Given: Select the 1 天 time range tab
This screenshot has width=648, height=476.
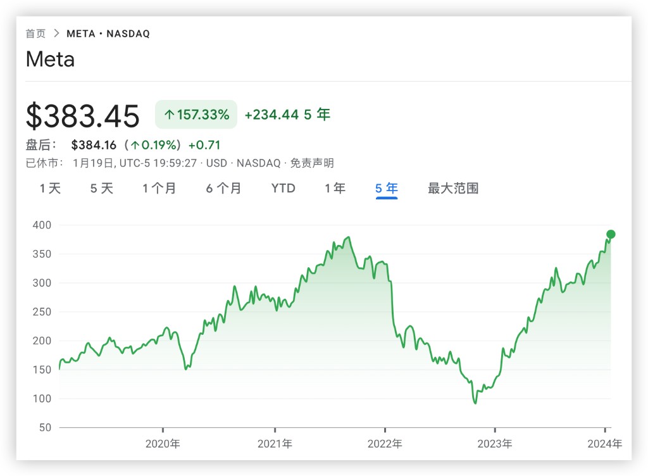Looking at the screenshot, I should click(51, 189).
